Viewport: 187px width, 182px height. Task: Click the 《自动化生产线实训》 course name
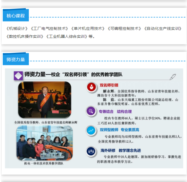163,29
